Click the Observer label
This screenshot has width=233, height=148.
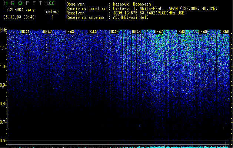[x=75, y=4]
